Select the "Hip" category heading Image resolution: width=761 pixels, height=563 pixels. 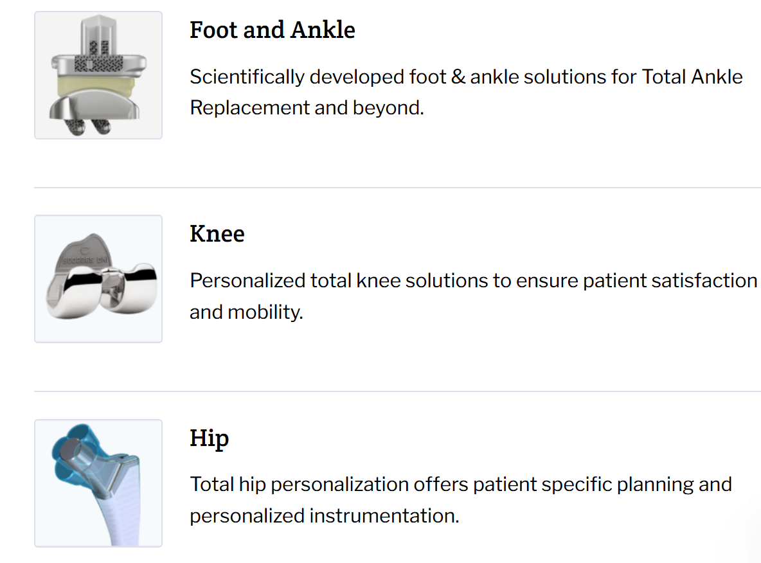tap(209, 438)
